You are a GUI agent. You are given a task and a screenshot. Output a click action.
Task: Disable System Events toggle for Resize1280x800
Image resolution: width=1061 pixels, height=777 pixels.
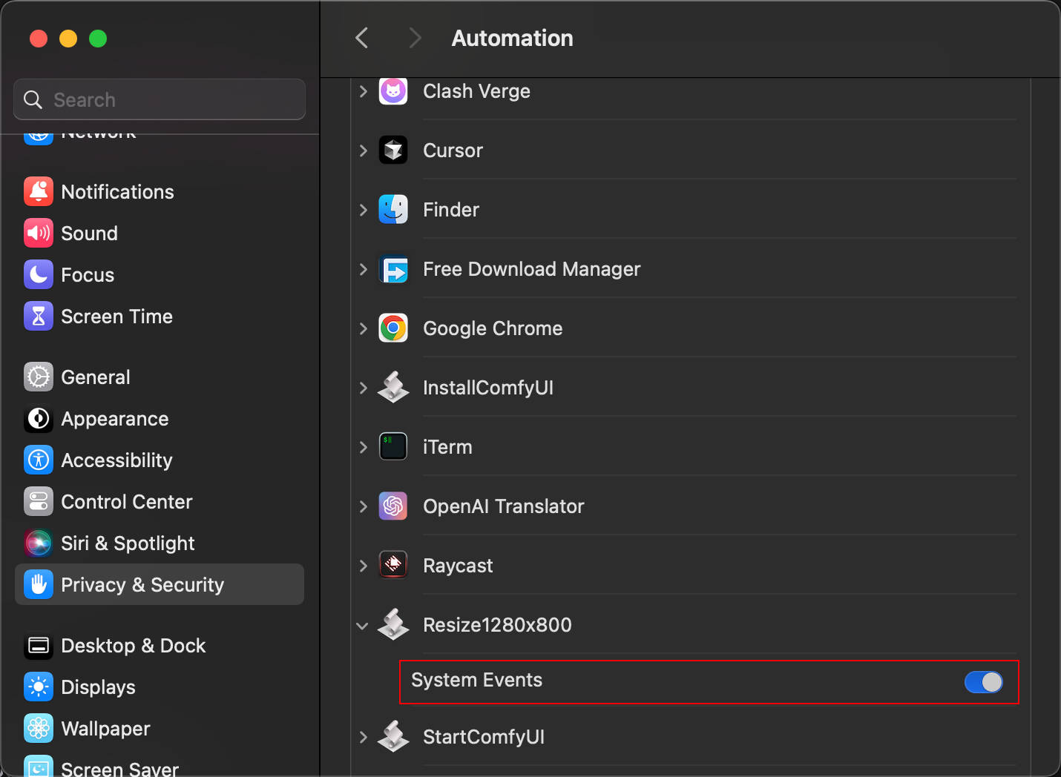click(x=984, y=682)
